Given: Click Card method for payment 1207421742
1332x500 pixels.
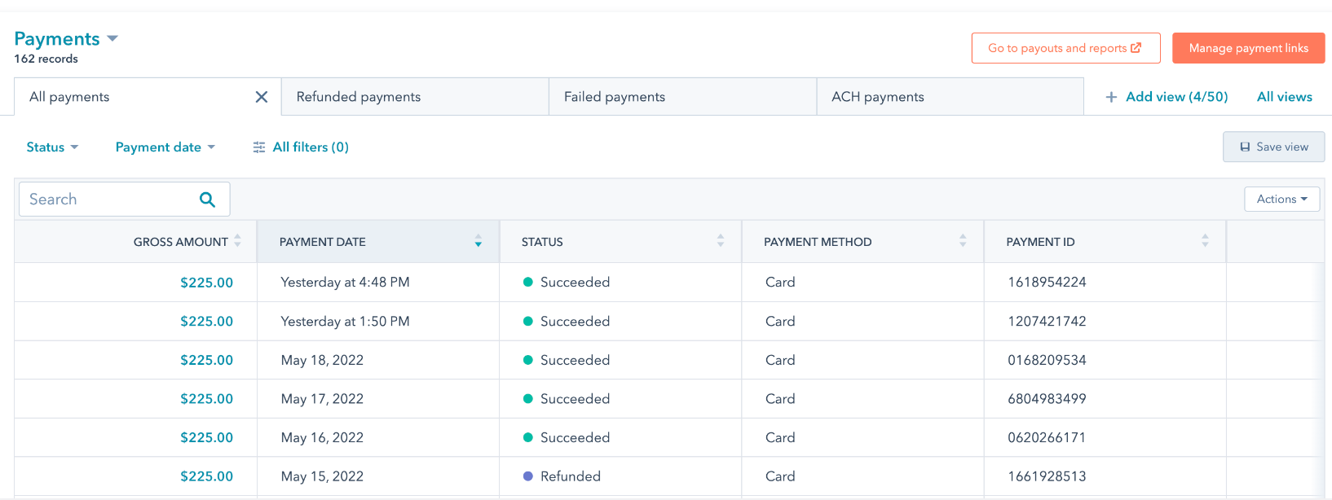Looking at the screenshot, I should tap(780, 322).
